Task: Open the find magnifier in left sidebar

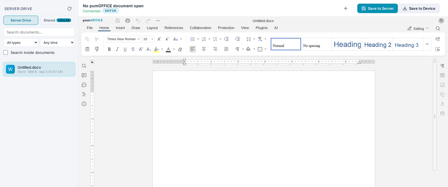Action: coord(84,66)
